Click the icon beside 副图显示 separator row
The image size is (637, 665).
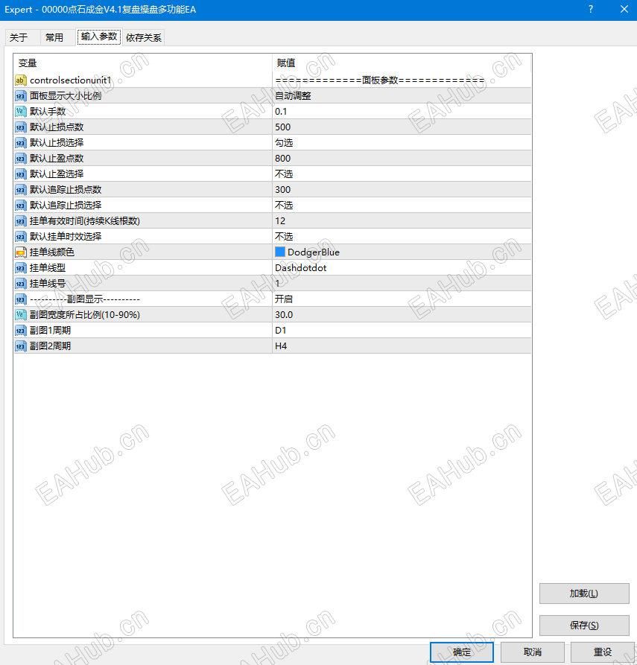(x=20, y=299)
